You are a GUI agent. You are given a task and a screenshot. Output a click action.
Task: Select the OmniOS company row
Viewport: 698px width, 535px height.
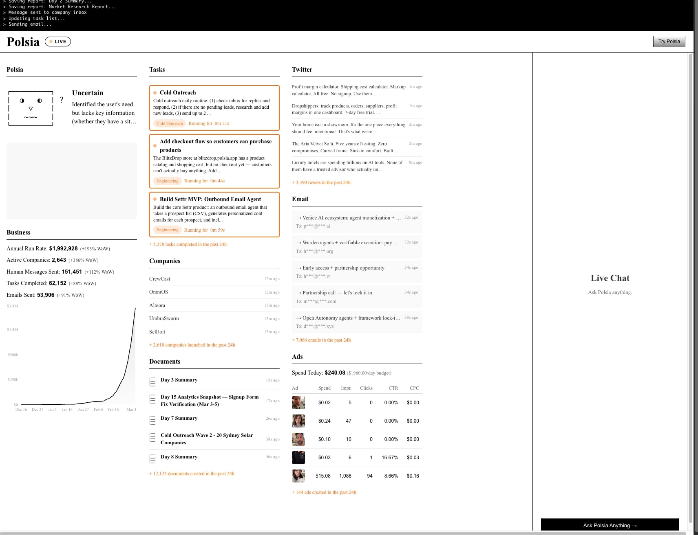click(214, 292)
